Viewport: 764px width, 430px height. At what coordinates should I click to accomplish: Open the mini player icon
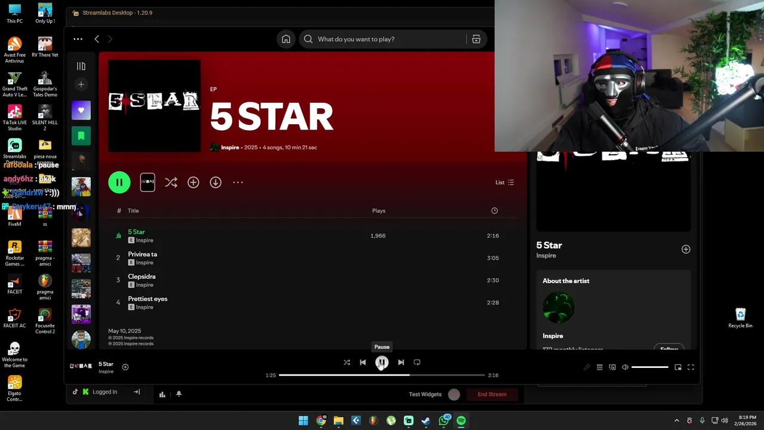pyautogui.click(x=678, y=367)
